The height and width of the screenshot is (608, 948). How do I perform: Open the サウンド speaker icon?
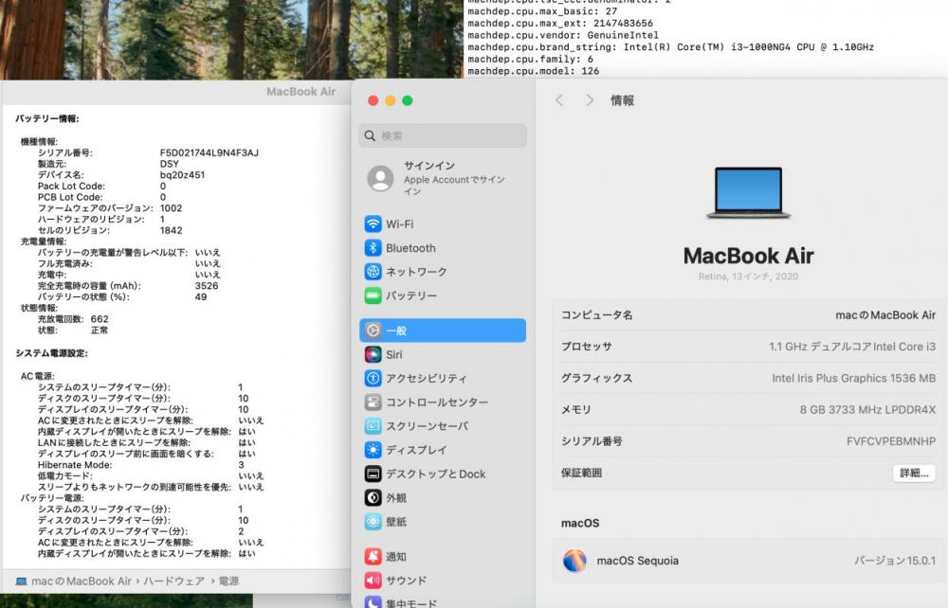point(373,581)
